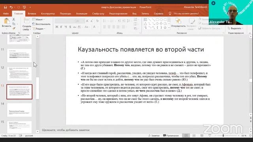253x142 pixels.
Task: Click the numbered list icon
Action: point(112,21)
